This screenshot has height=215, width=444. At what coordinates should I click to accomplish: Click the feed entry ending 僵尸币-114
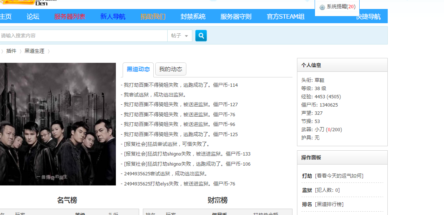[179, 85]
